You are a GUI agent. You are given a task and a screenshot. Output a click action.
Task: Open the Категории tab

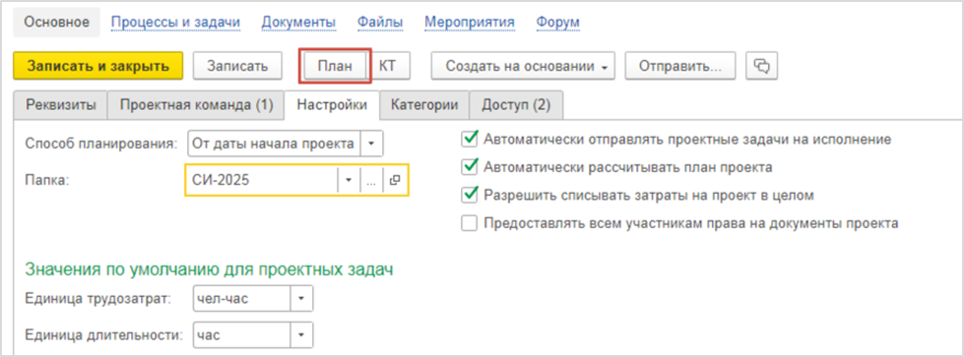[x=424, y=105]
